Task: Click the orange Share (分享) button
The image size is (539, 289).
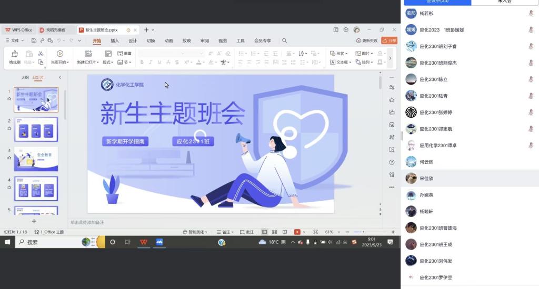Action: point(390,40)
